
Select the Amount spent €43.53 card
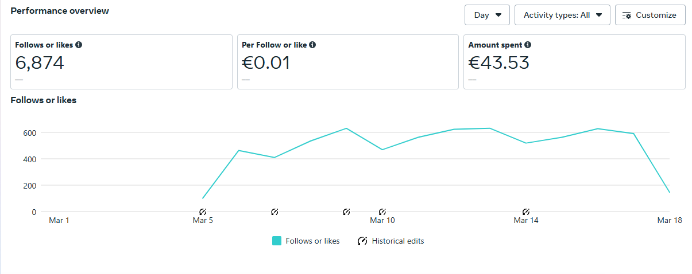574,62
